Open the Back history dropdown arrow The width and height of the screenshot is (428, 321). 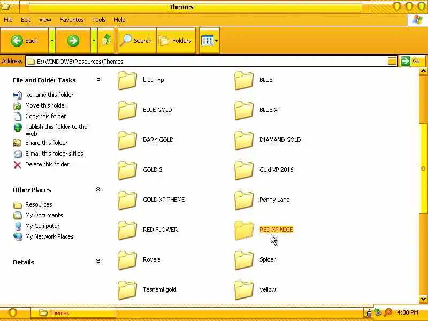[x=52, y=41]
